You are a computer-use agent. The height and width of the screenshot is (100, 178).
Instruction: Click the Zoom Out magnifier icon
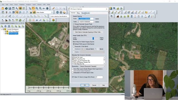pyautogui.click(x=40, y=8)
